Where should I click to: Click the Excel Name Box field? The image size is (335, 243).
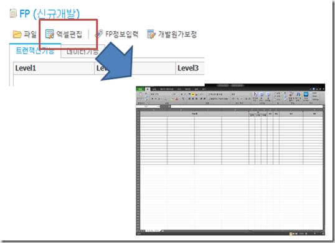[148, 107]
